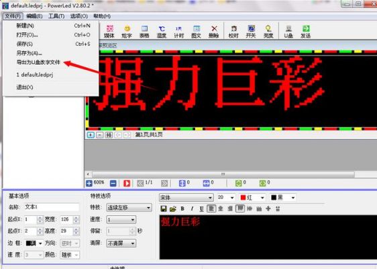Click the minus icon beside 第1页共1页
Image resolution: width=377 pixels, height=269 pixels.
(99, 134)
